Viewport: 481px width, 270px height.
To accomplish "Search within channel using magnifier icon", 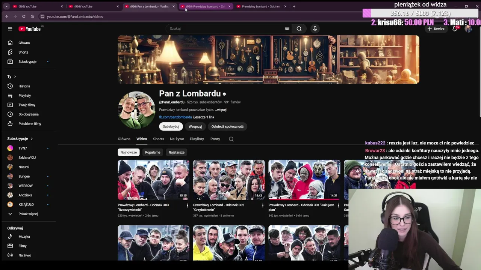I will 231,139.
